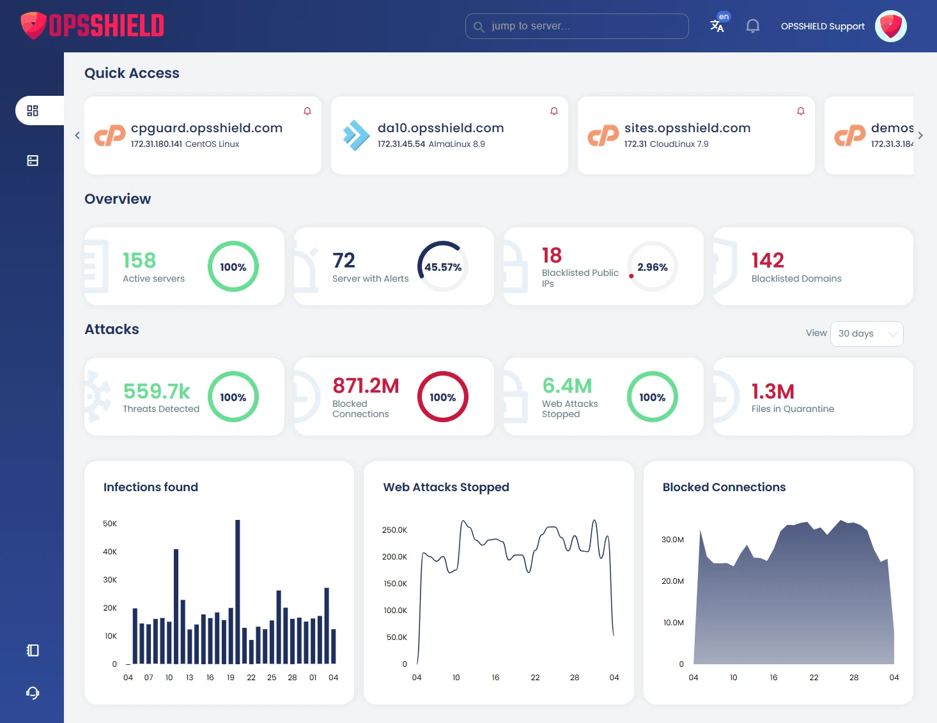Select the Dashboard icon in the sidebar
The width and height of the screenshot is (937, 723).
[32, 110]
